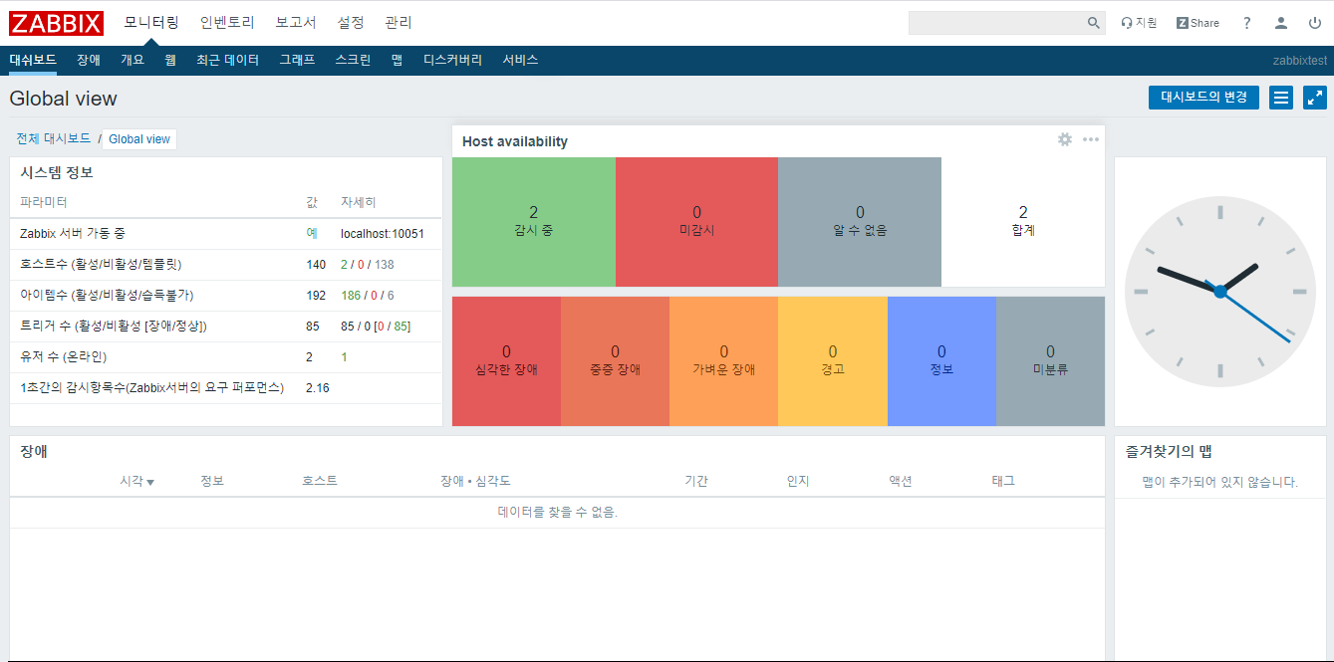The width and height of the screenshot is (1334, 662).
Task: Click the green 감시 중 availability tile
Action: (534, 222)
